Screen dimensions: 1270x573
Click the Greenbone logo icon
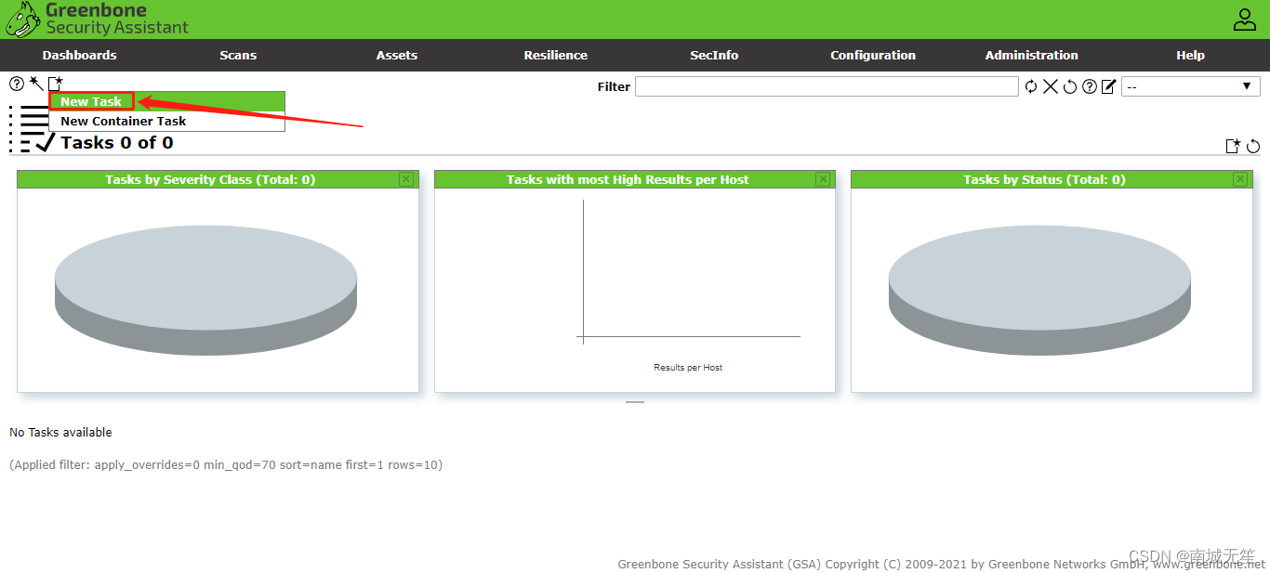(x=23, y=20)
